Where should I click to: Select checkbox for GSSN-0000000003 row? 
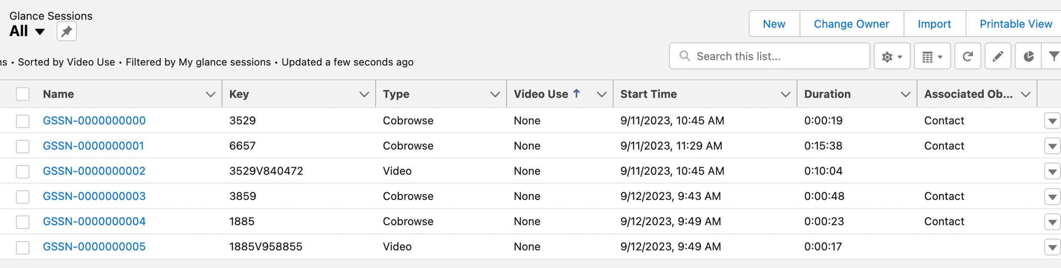coord(22,197)
